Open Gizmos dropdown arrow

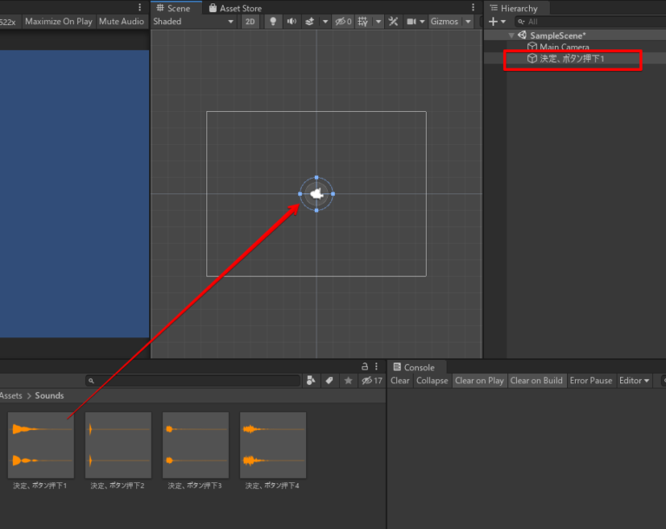(468, 21)
